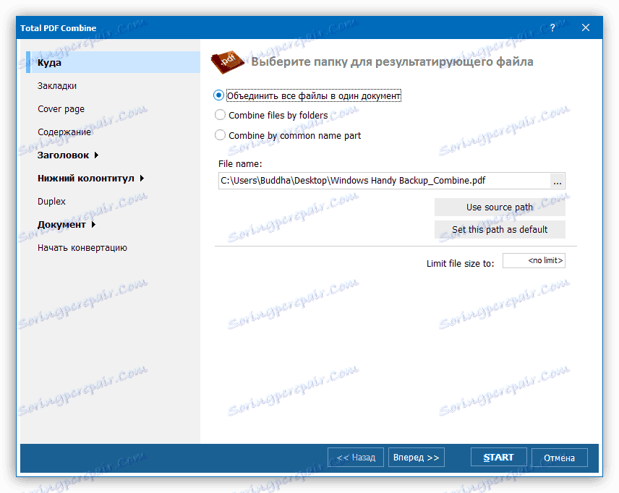Select 'Объединить все файлы в один документ' radio

[218, 95]
